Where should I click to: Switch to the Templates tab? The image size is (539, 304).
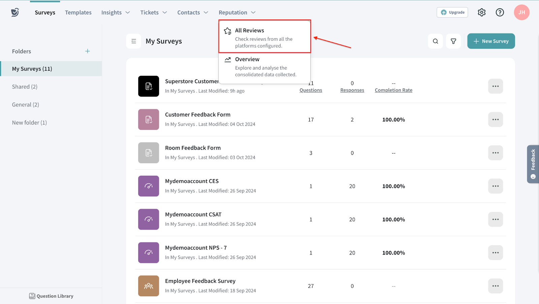(x=78, y=12)
